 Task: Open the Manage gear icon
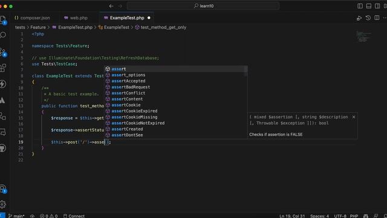coord(3,204)
